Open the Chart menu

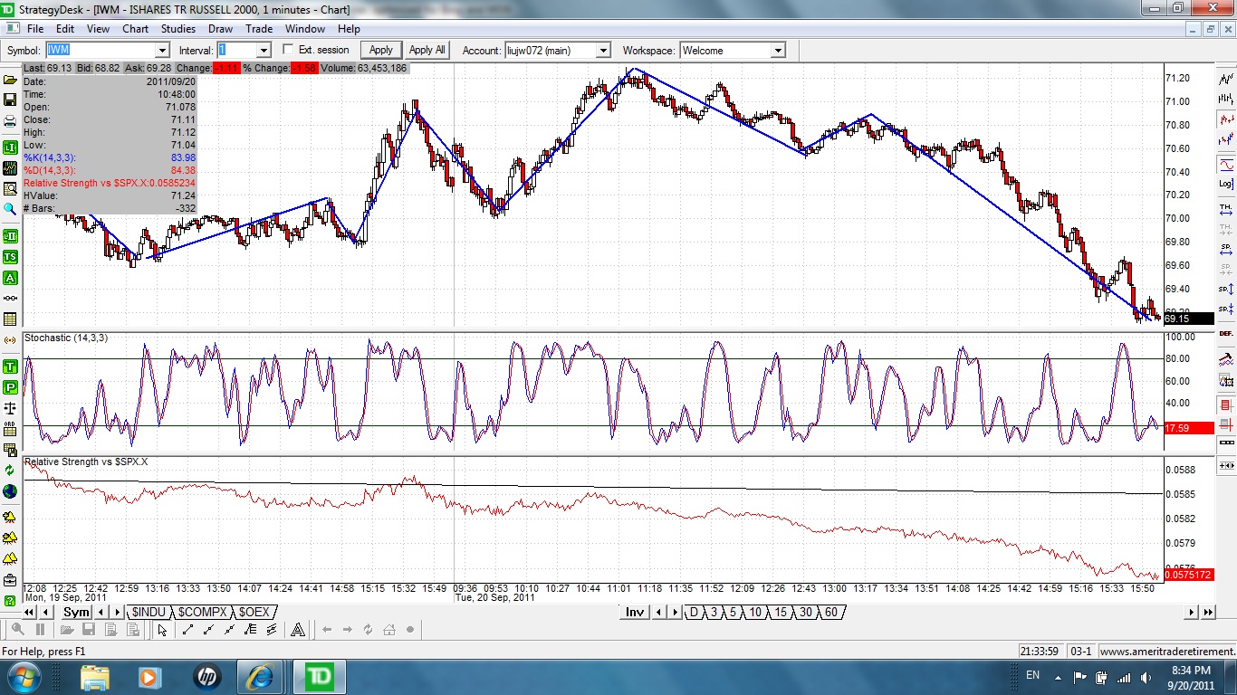pyautogui.click(x=136, y=29)
